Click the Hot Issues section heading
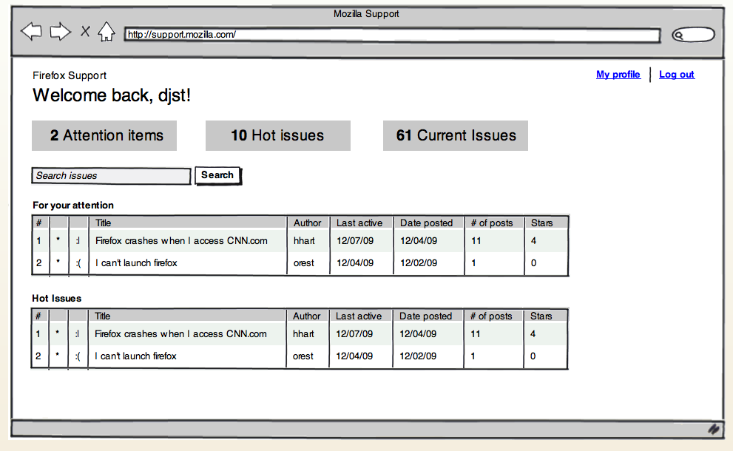733x451 pixels. (56, 298)
